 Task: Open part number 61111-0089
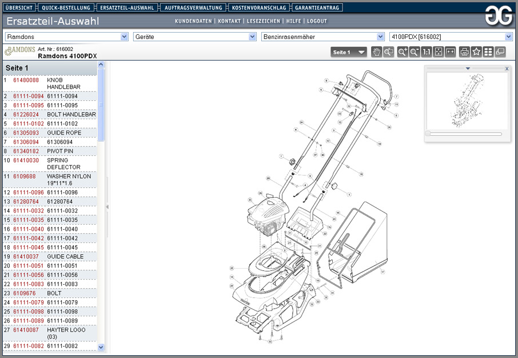click(29, 321)
